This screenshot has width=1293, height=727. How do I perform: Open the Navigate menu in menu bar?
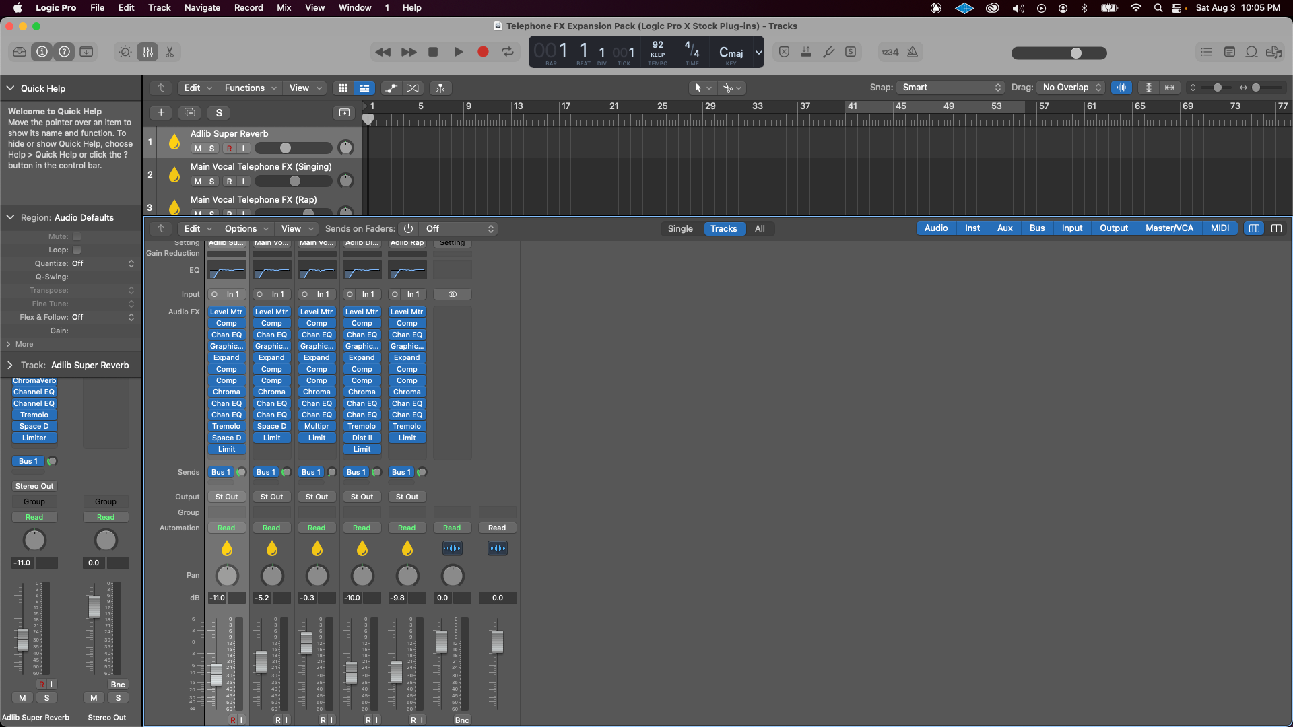202,7
